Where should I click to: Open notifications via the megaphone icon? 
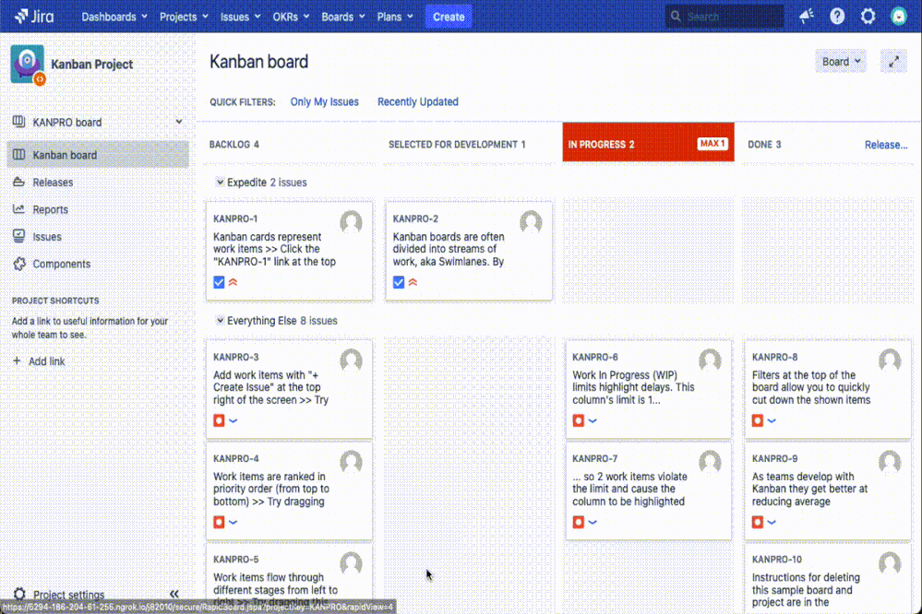click(x=806, y=15)
